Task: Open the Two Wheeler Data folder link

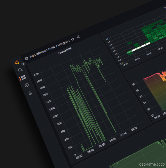Action: (42, 52)
